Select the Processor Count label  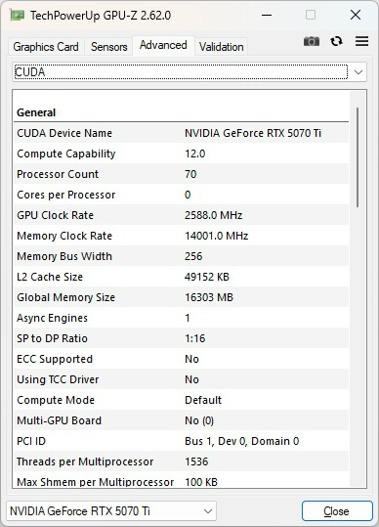tap(58, 174)
